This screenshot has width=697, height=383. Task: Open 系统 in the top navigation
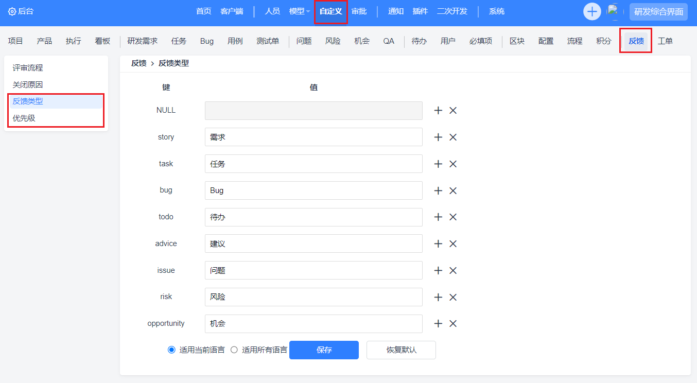coord(497,11)
